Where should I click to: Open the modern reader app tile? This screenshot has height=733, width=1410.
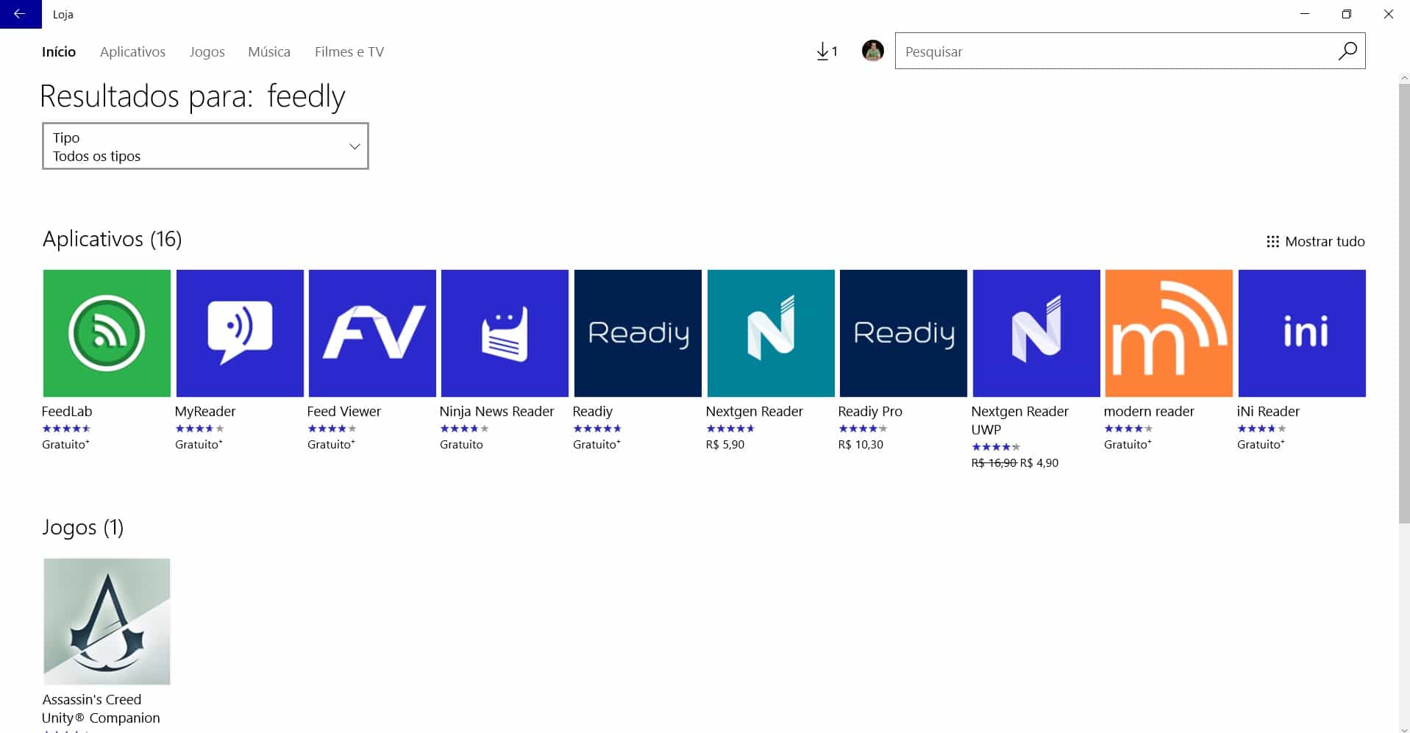click(x=1169, y=333)
